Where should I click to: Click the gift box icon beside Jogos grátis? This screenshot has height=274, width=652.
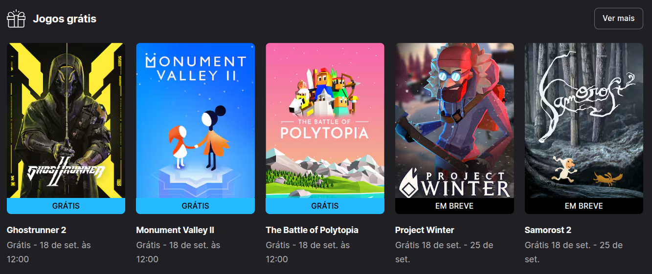16,19
